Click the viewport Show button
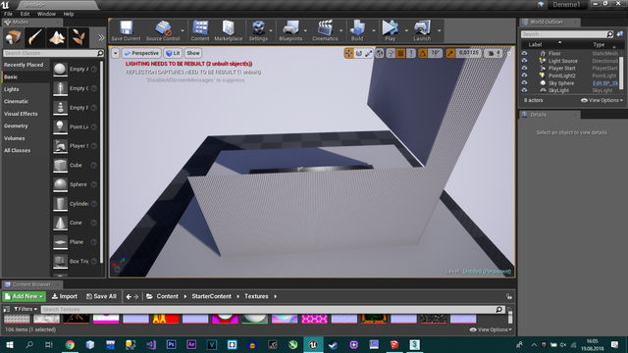 [193, 53]
